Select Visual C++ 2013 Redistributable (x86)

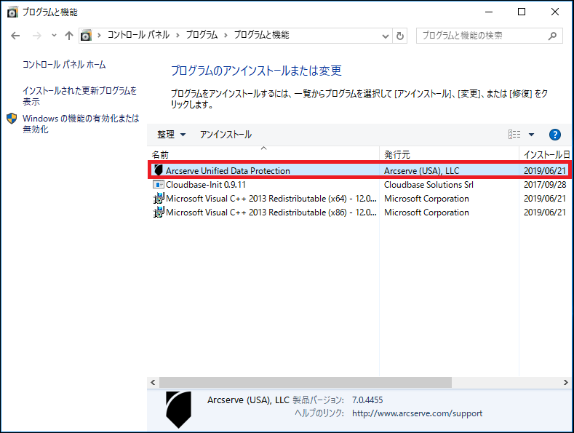pos(360,212)
